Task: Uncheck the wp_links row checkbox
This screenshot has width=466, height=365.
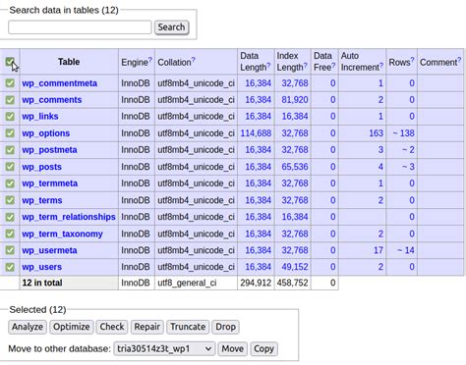Action: point(10,117)
